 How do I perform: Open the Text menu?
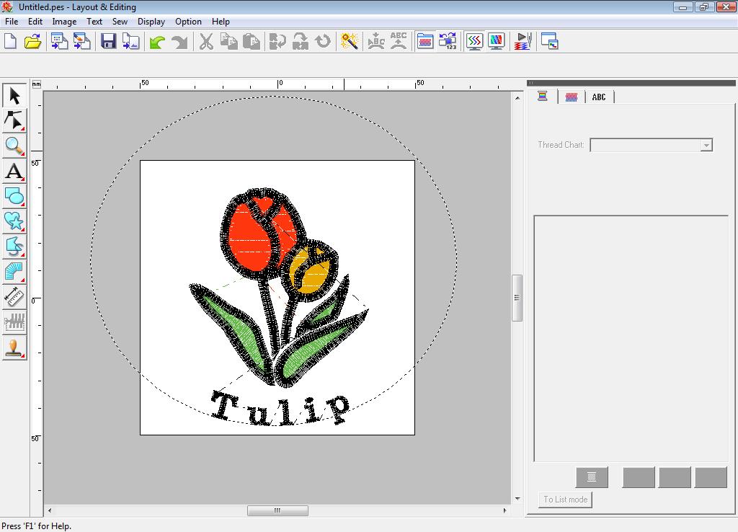point(94,22)
